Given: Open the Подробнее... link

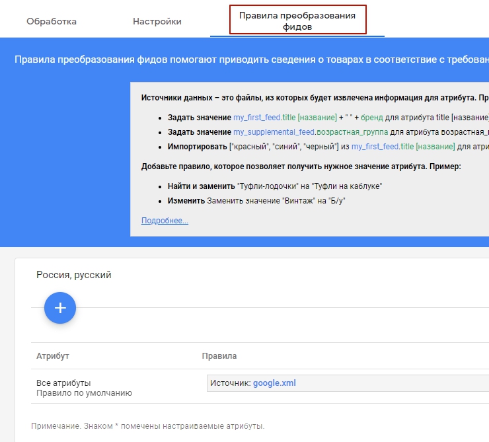Looking at the screenshot, I should (165, 221).
